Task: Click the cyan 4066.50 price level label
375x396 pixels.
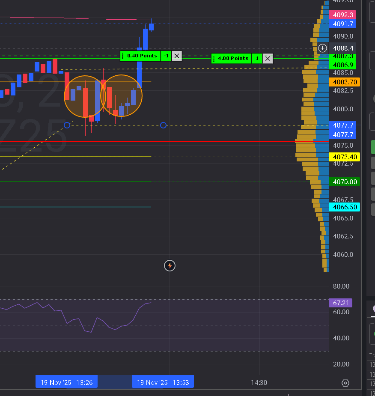Action: click(x=345, y=207)
